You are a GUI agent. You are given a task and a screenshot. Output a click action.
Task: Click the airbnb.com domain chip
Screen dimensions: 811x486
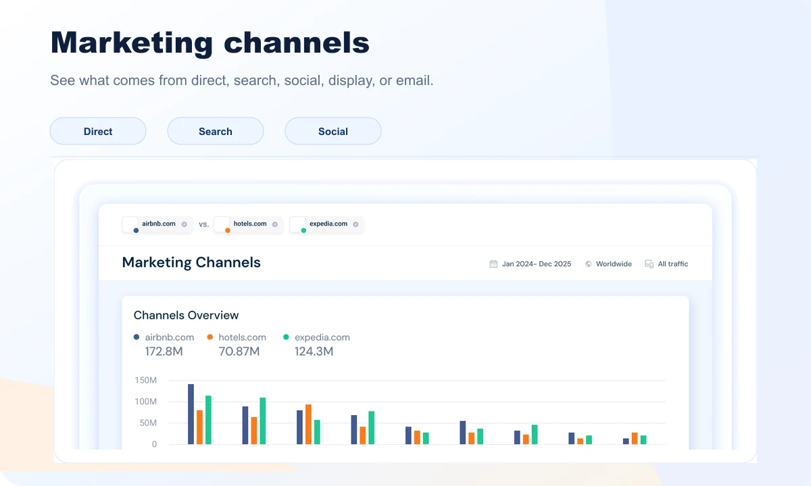pyautogui.click(x=157, y=224)
